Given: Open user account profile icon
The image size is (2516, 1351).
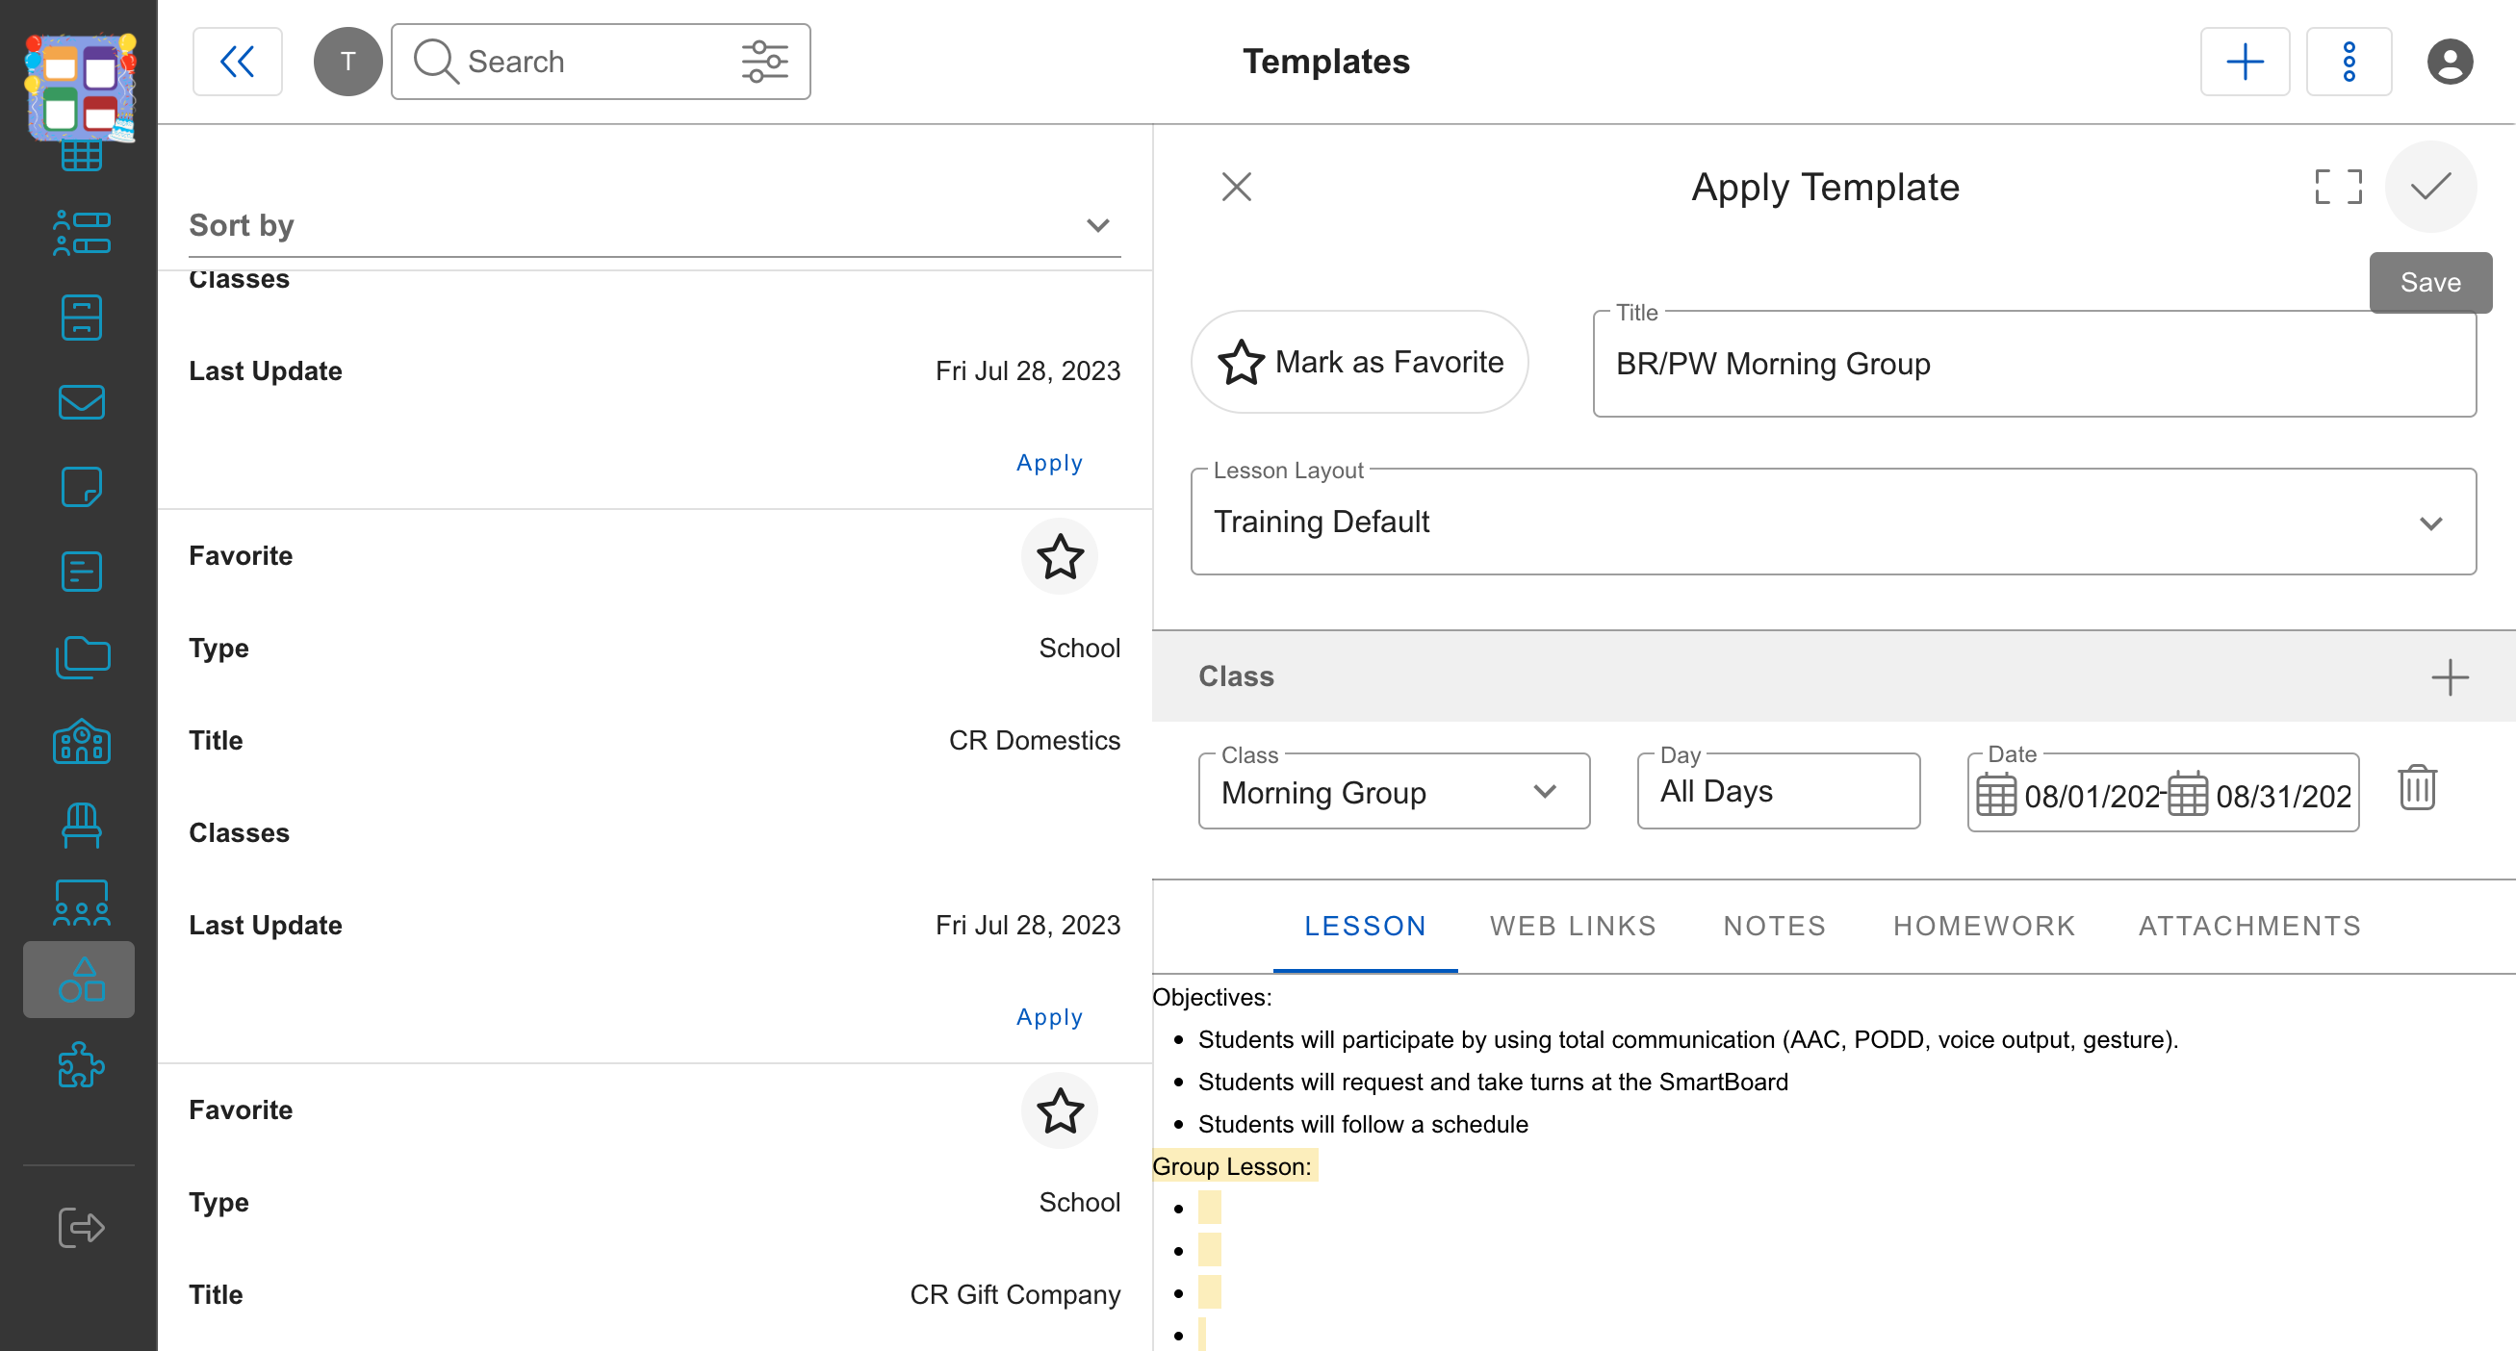Looking at the screenshot, I should pyautogui.click(x=2450, y=62).
